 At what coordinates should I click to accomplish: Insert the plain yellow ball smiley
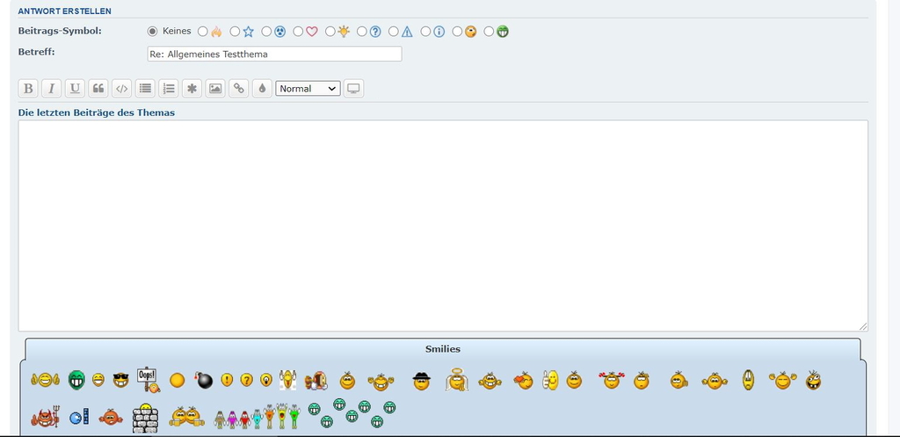click(178, 380)
